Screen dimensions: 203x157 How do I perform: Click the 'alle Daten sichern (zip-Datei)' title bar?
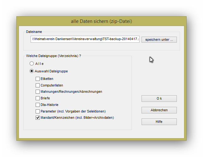coord(101,21)
